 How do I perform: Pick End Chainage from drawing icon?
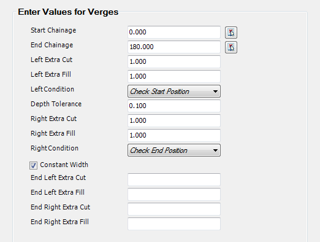(231, 47)
